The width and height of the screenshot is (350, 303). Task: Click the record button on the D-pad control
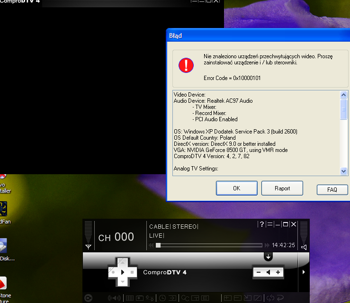tap(113, 272)
